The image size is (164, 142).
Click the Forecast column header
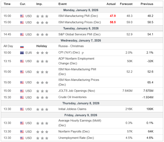[x=126, y=4]
